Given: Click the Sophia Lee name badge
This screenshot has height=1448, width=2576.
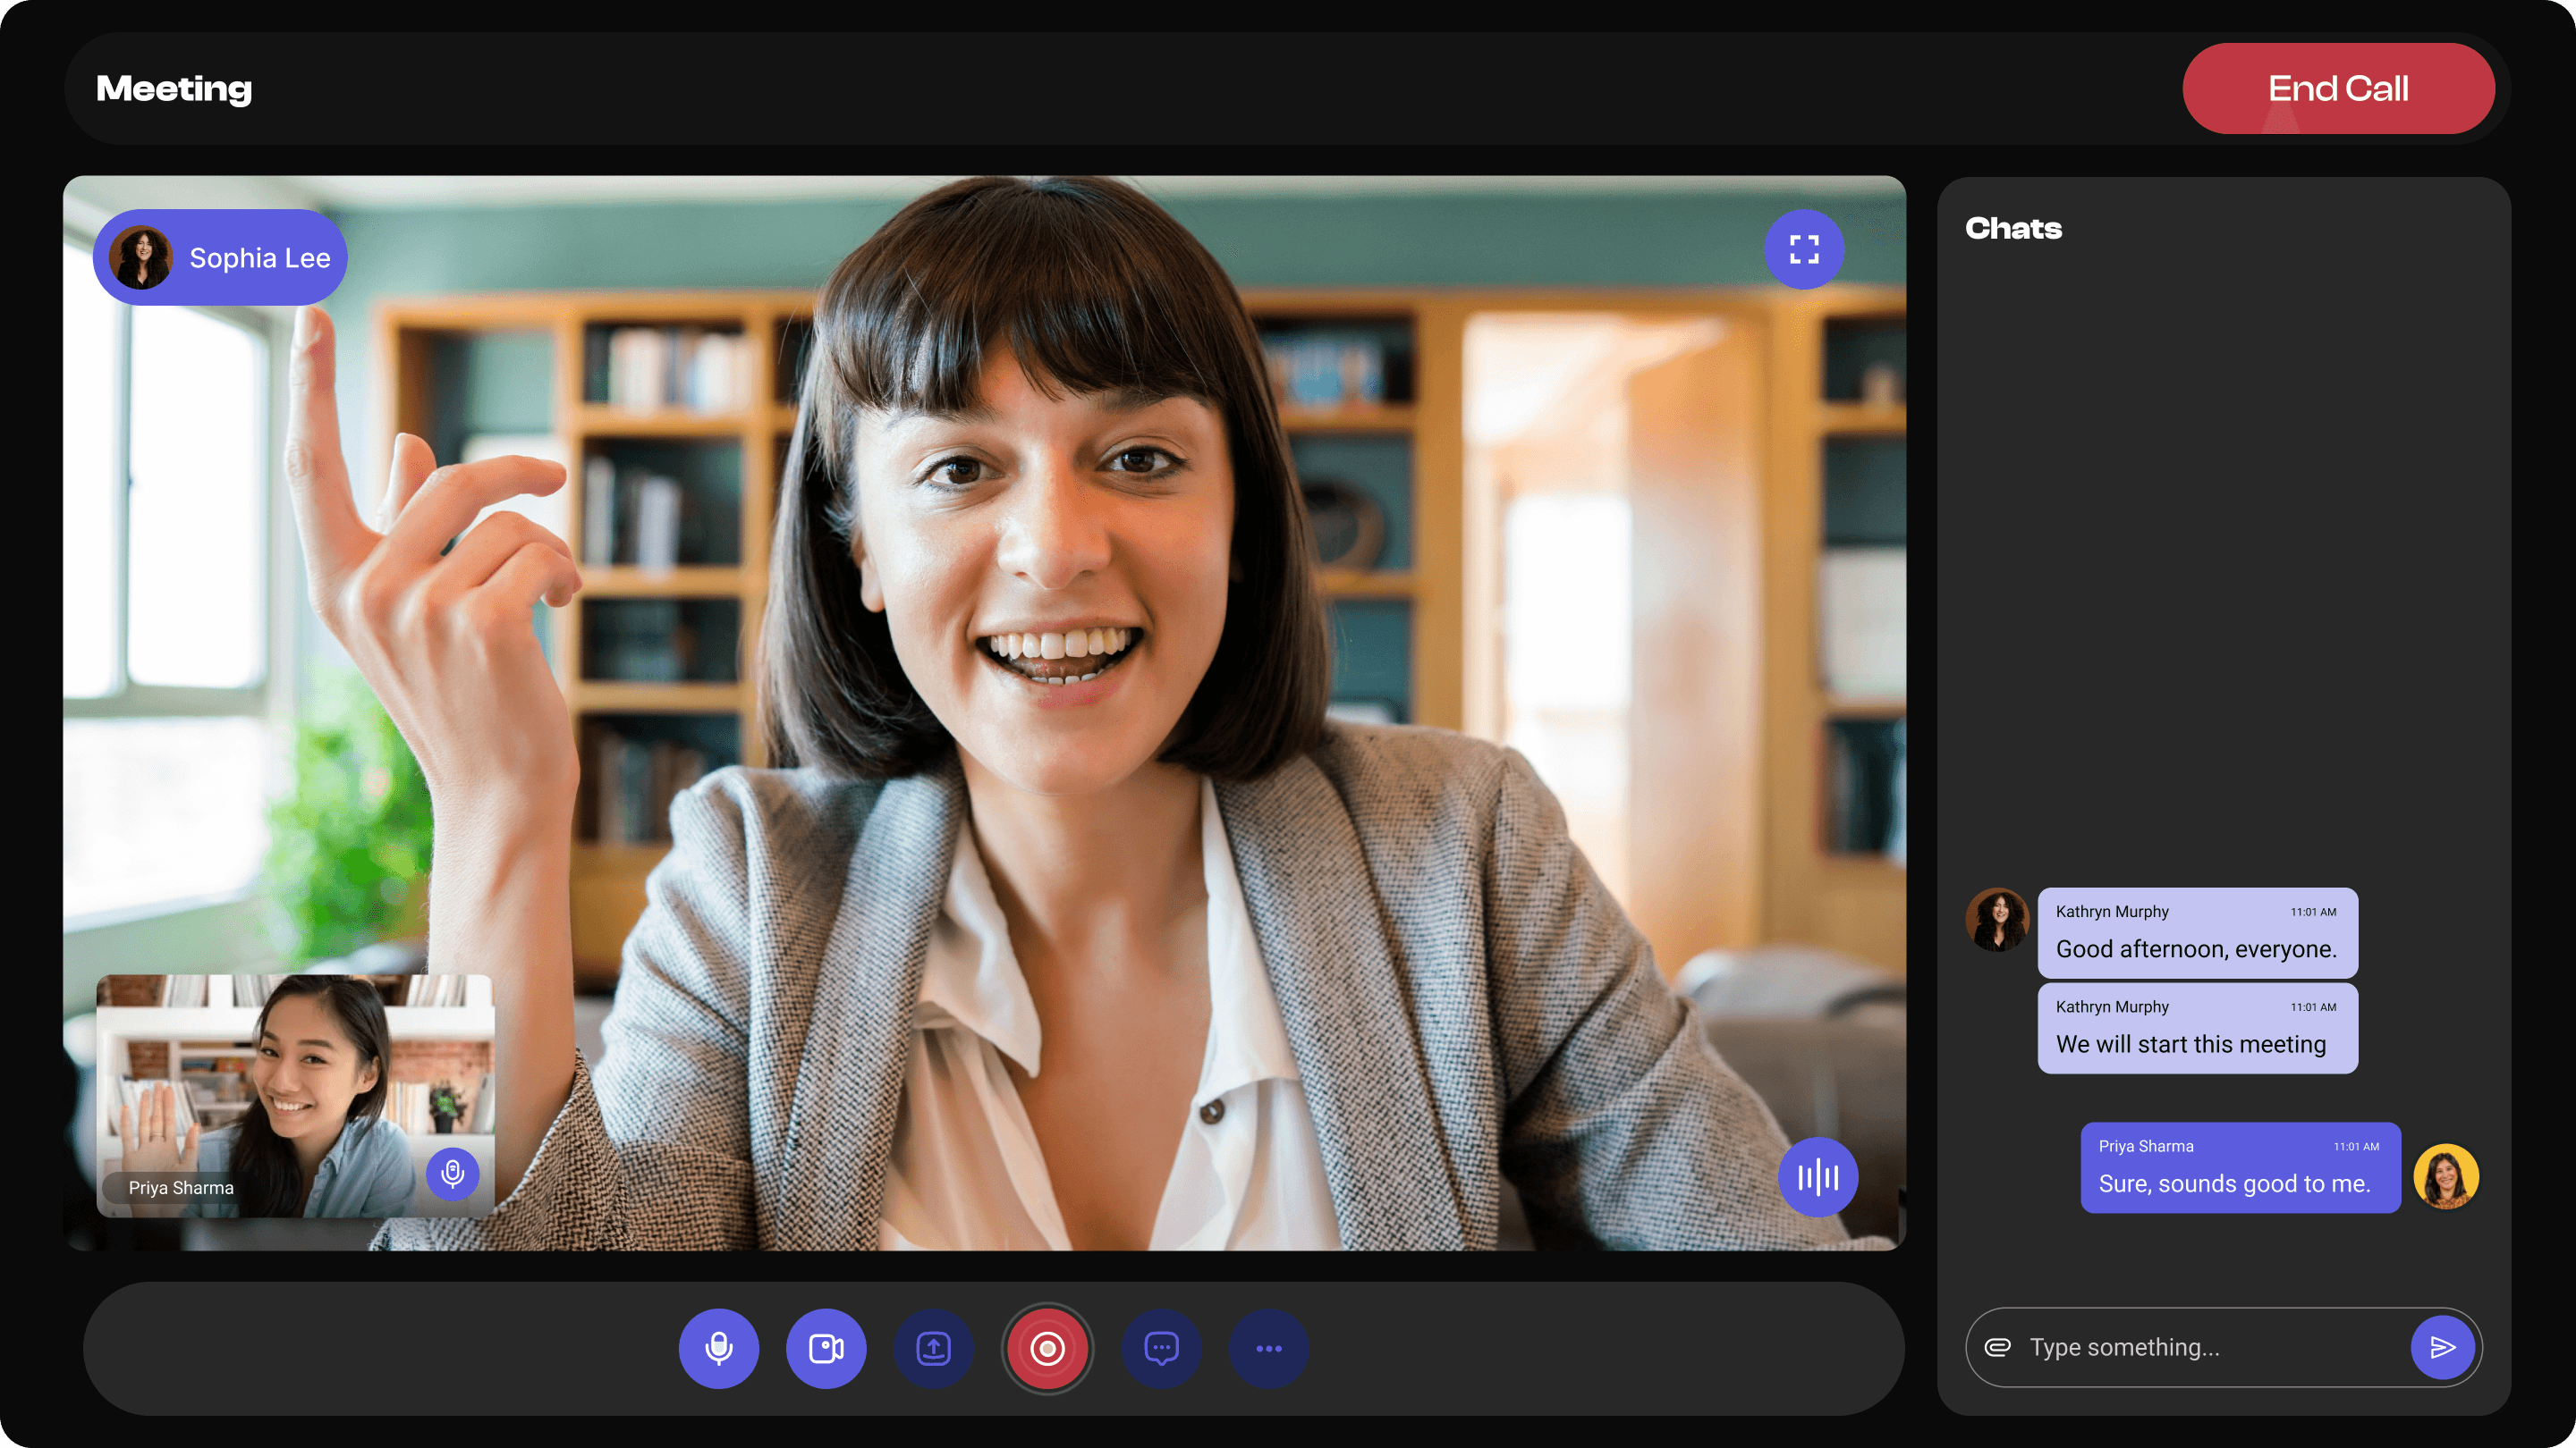Looking at the screenshot, I should (x=220, y=257).
